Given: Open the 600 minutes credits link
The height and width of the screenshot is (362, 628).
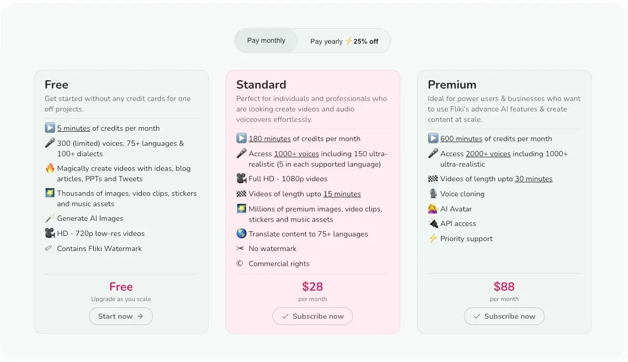Looking at the screenshot, I should (x=461, y=139).
